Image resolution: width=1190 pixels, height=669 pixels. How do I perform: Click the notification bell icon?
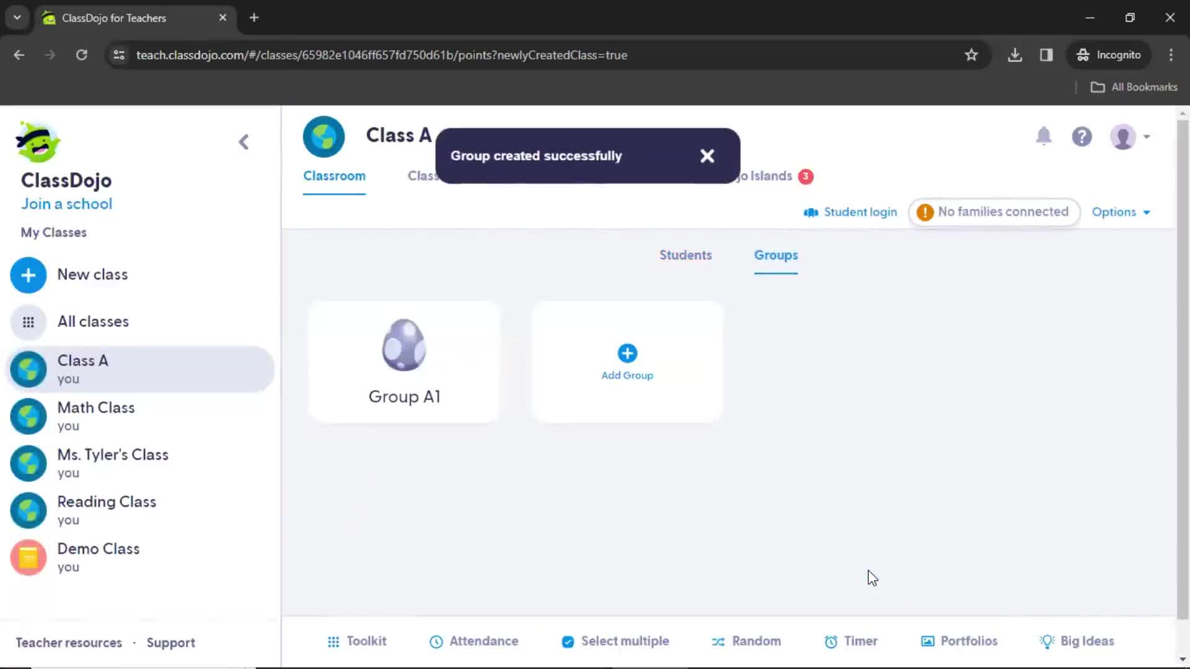(x=1044, y=136)
